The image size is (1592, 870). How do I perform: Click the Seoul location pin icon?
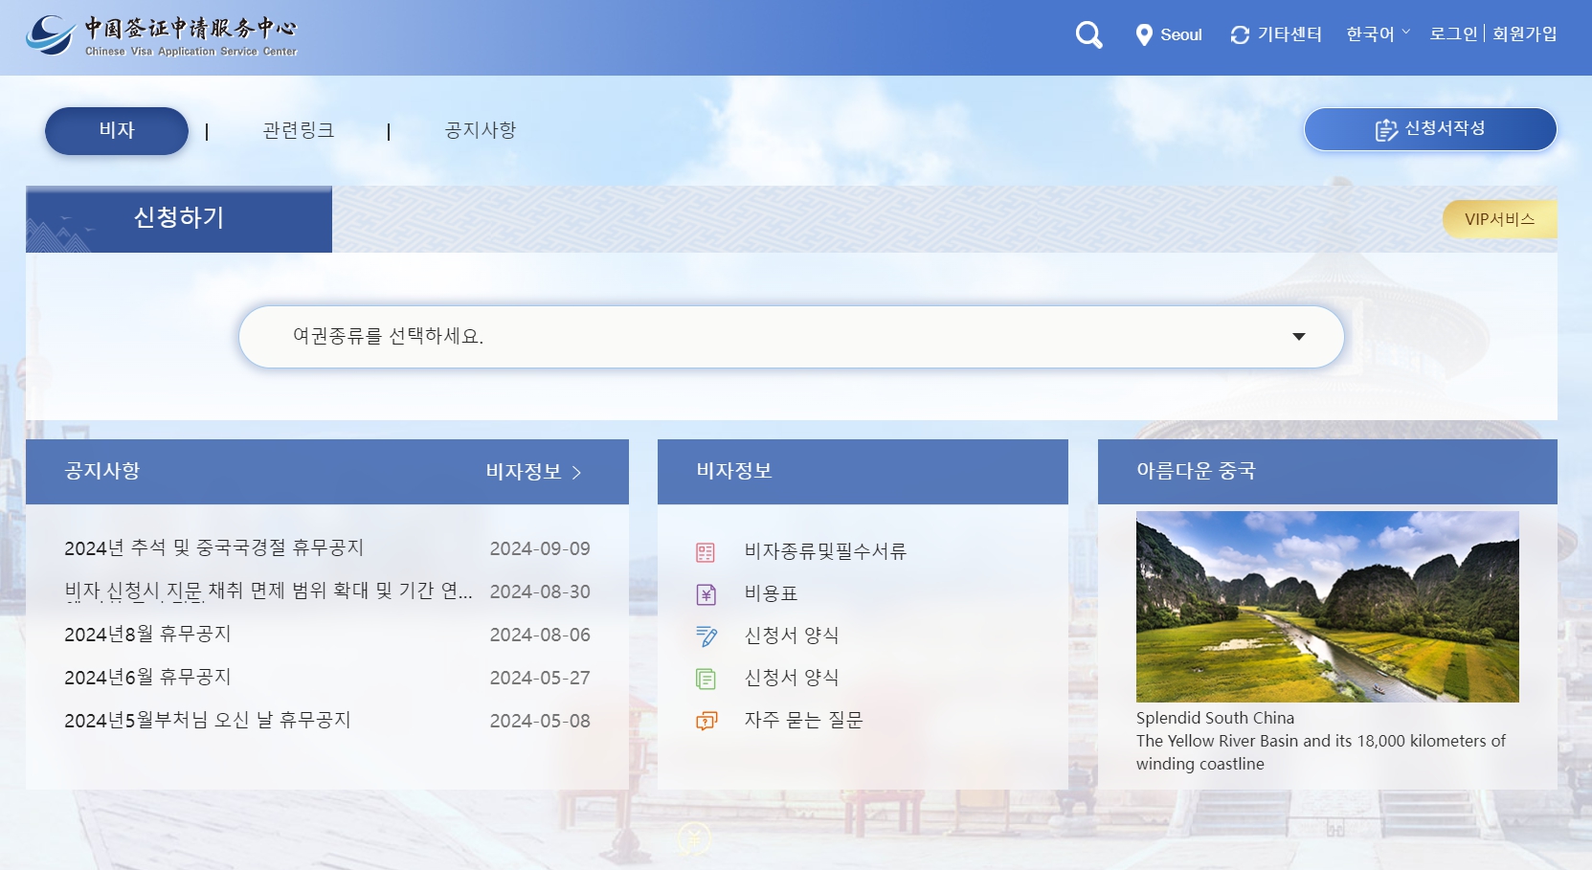pos(1145,34)
